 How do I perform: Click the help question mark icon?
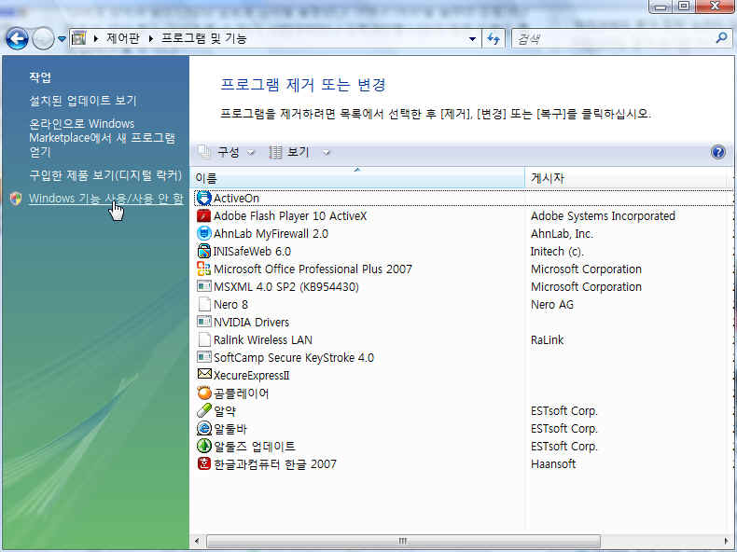click(x=718, y=152)
